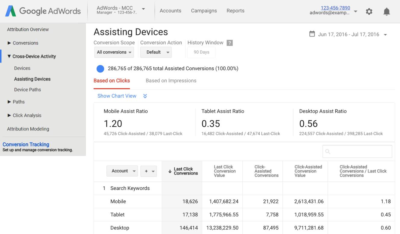400x234 pixels.
Task: Open the settings gear menu
Action: pyautogui.click(x=369, y=11)
